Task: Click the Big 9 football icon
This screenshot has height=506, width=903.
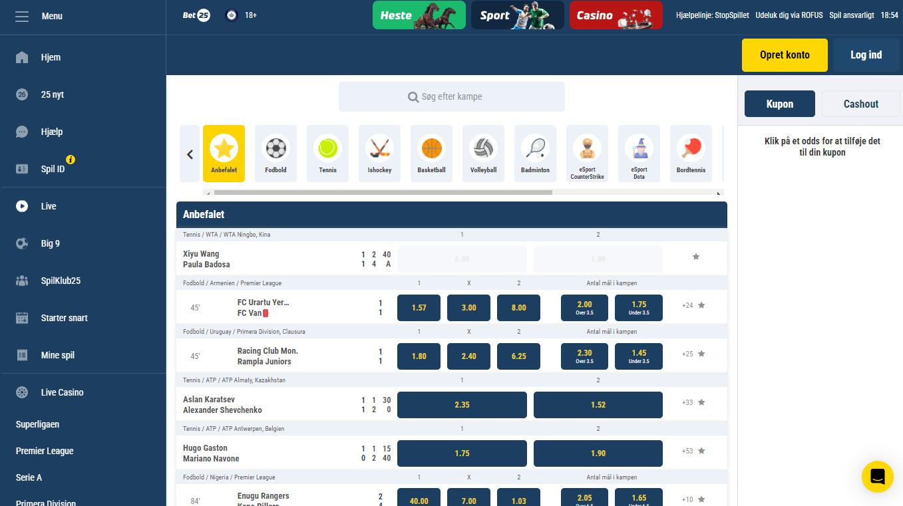Action: point(22,243)
